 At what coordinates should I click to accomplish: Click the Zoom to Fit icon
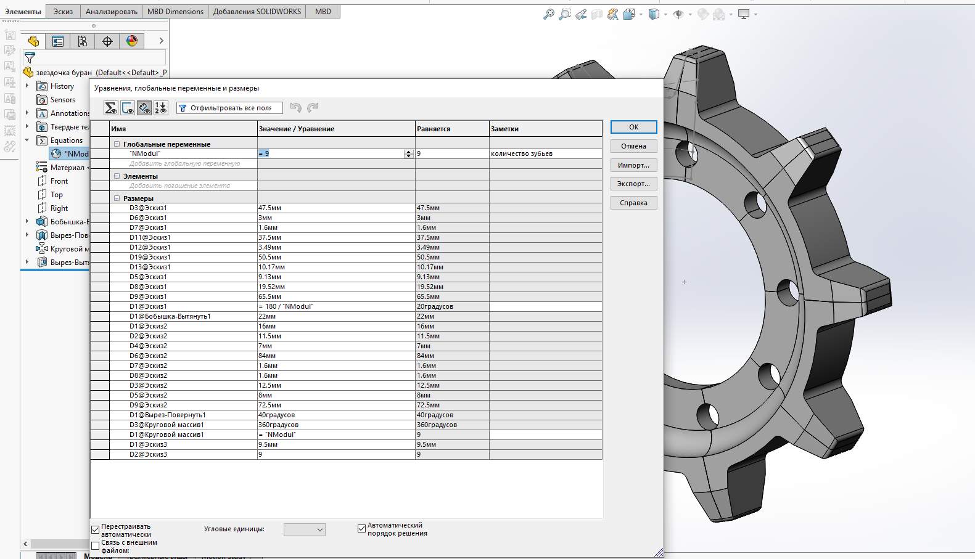tap(549, 14)
